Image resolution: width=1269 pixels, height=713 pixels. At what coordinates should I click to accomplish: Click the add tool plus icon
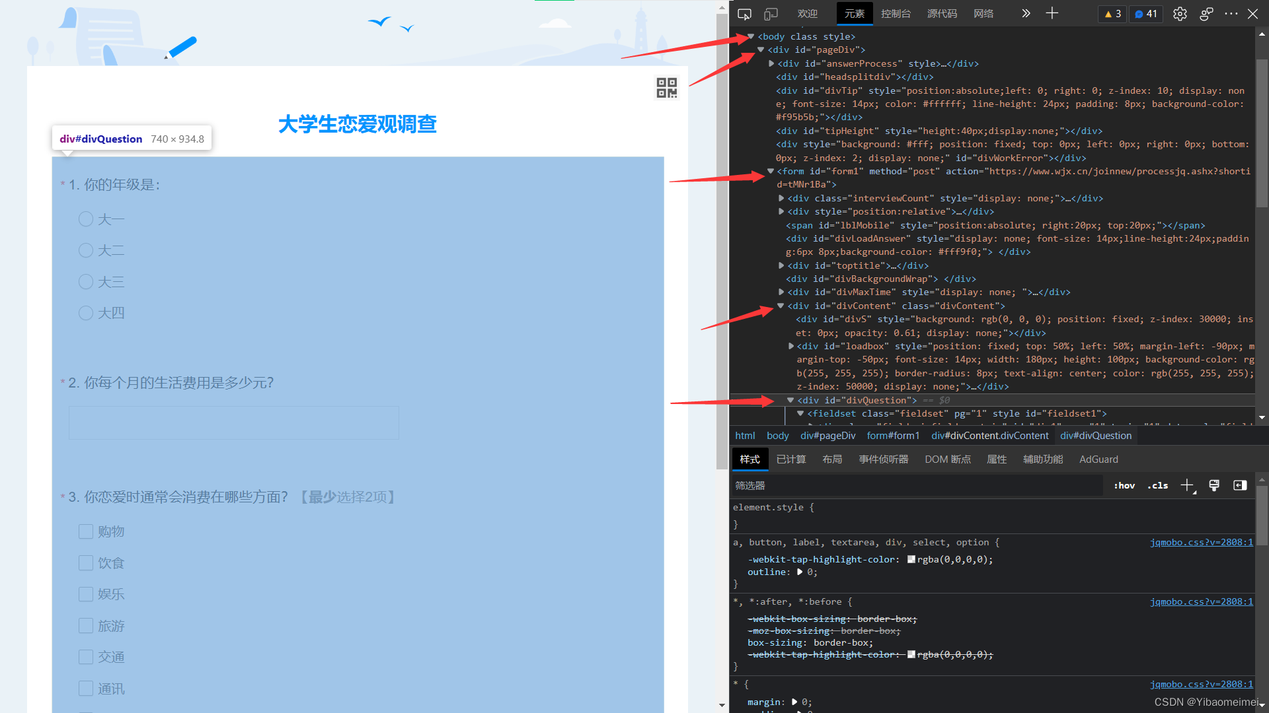tap(1052, 13)
